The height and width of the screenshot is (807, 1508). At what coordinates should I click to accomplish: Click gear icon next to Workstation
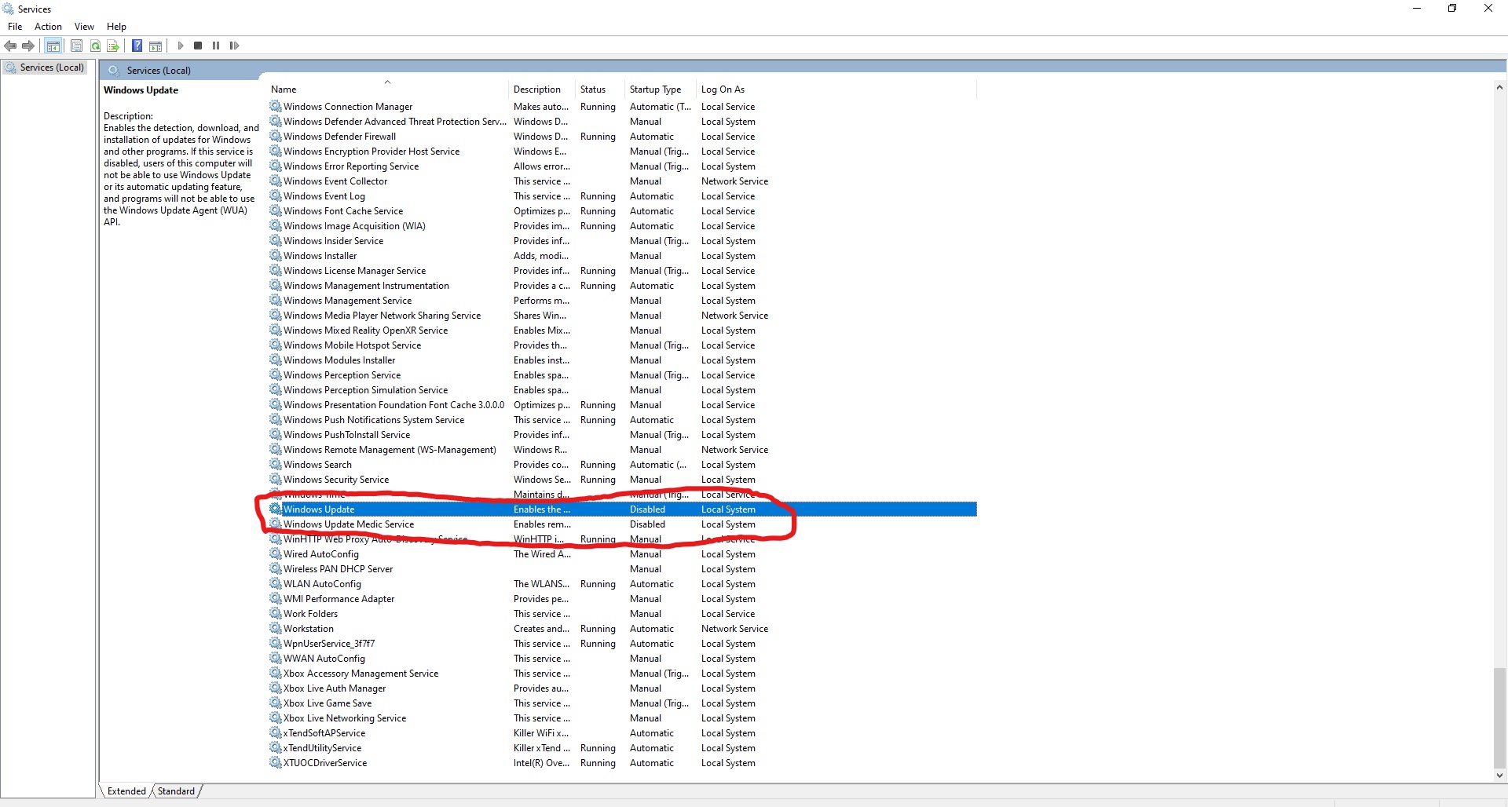click(276, 628)
